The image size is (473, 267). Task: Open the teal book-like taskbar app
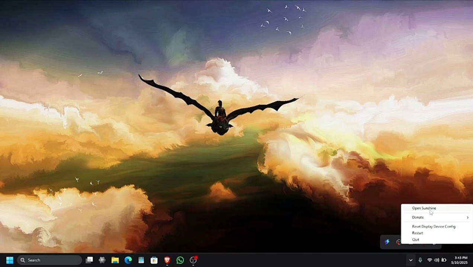tap(141, 260)
